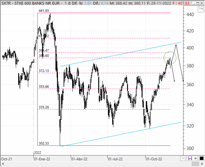Click the 440 price axis label
The image size is (205, 167).
[x=190, y=15]
